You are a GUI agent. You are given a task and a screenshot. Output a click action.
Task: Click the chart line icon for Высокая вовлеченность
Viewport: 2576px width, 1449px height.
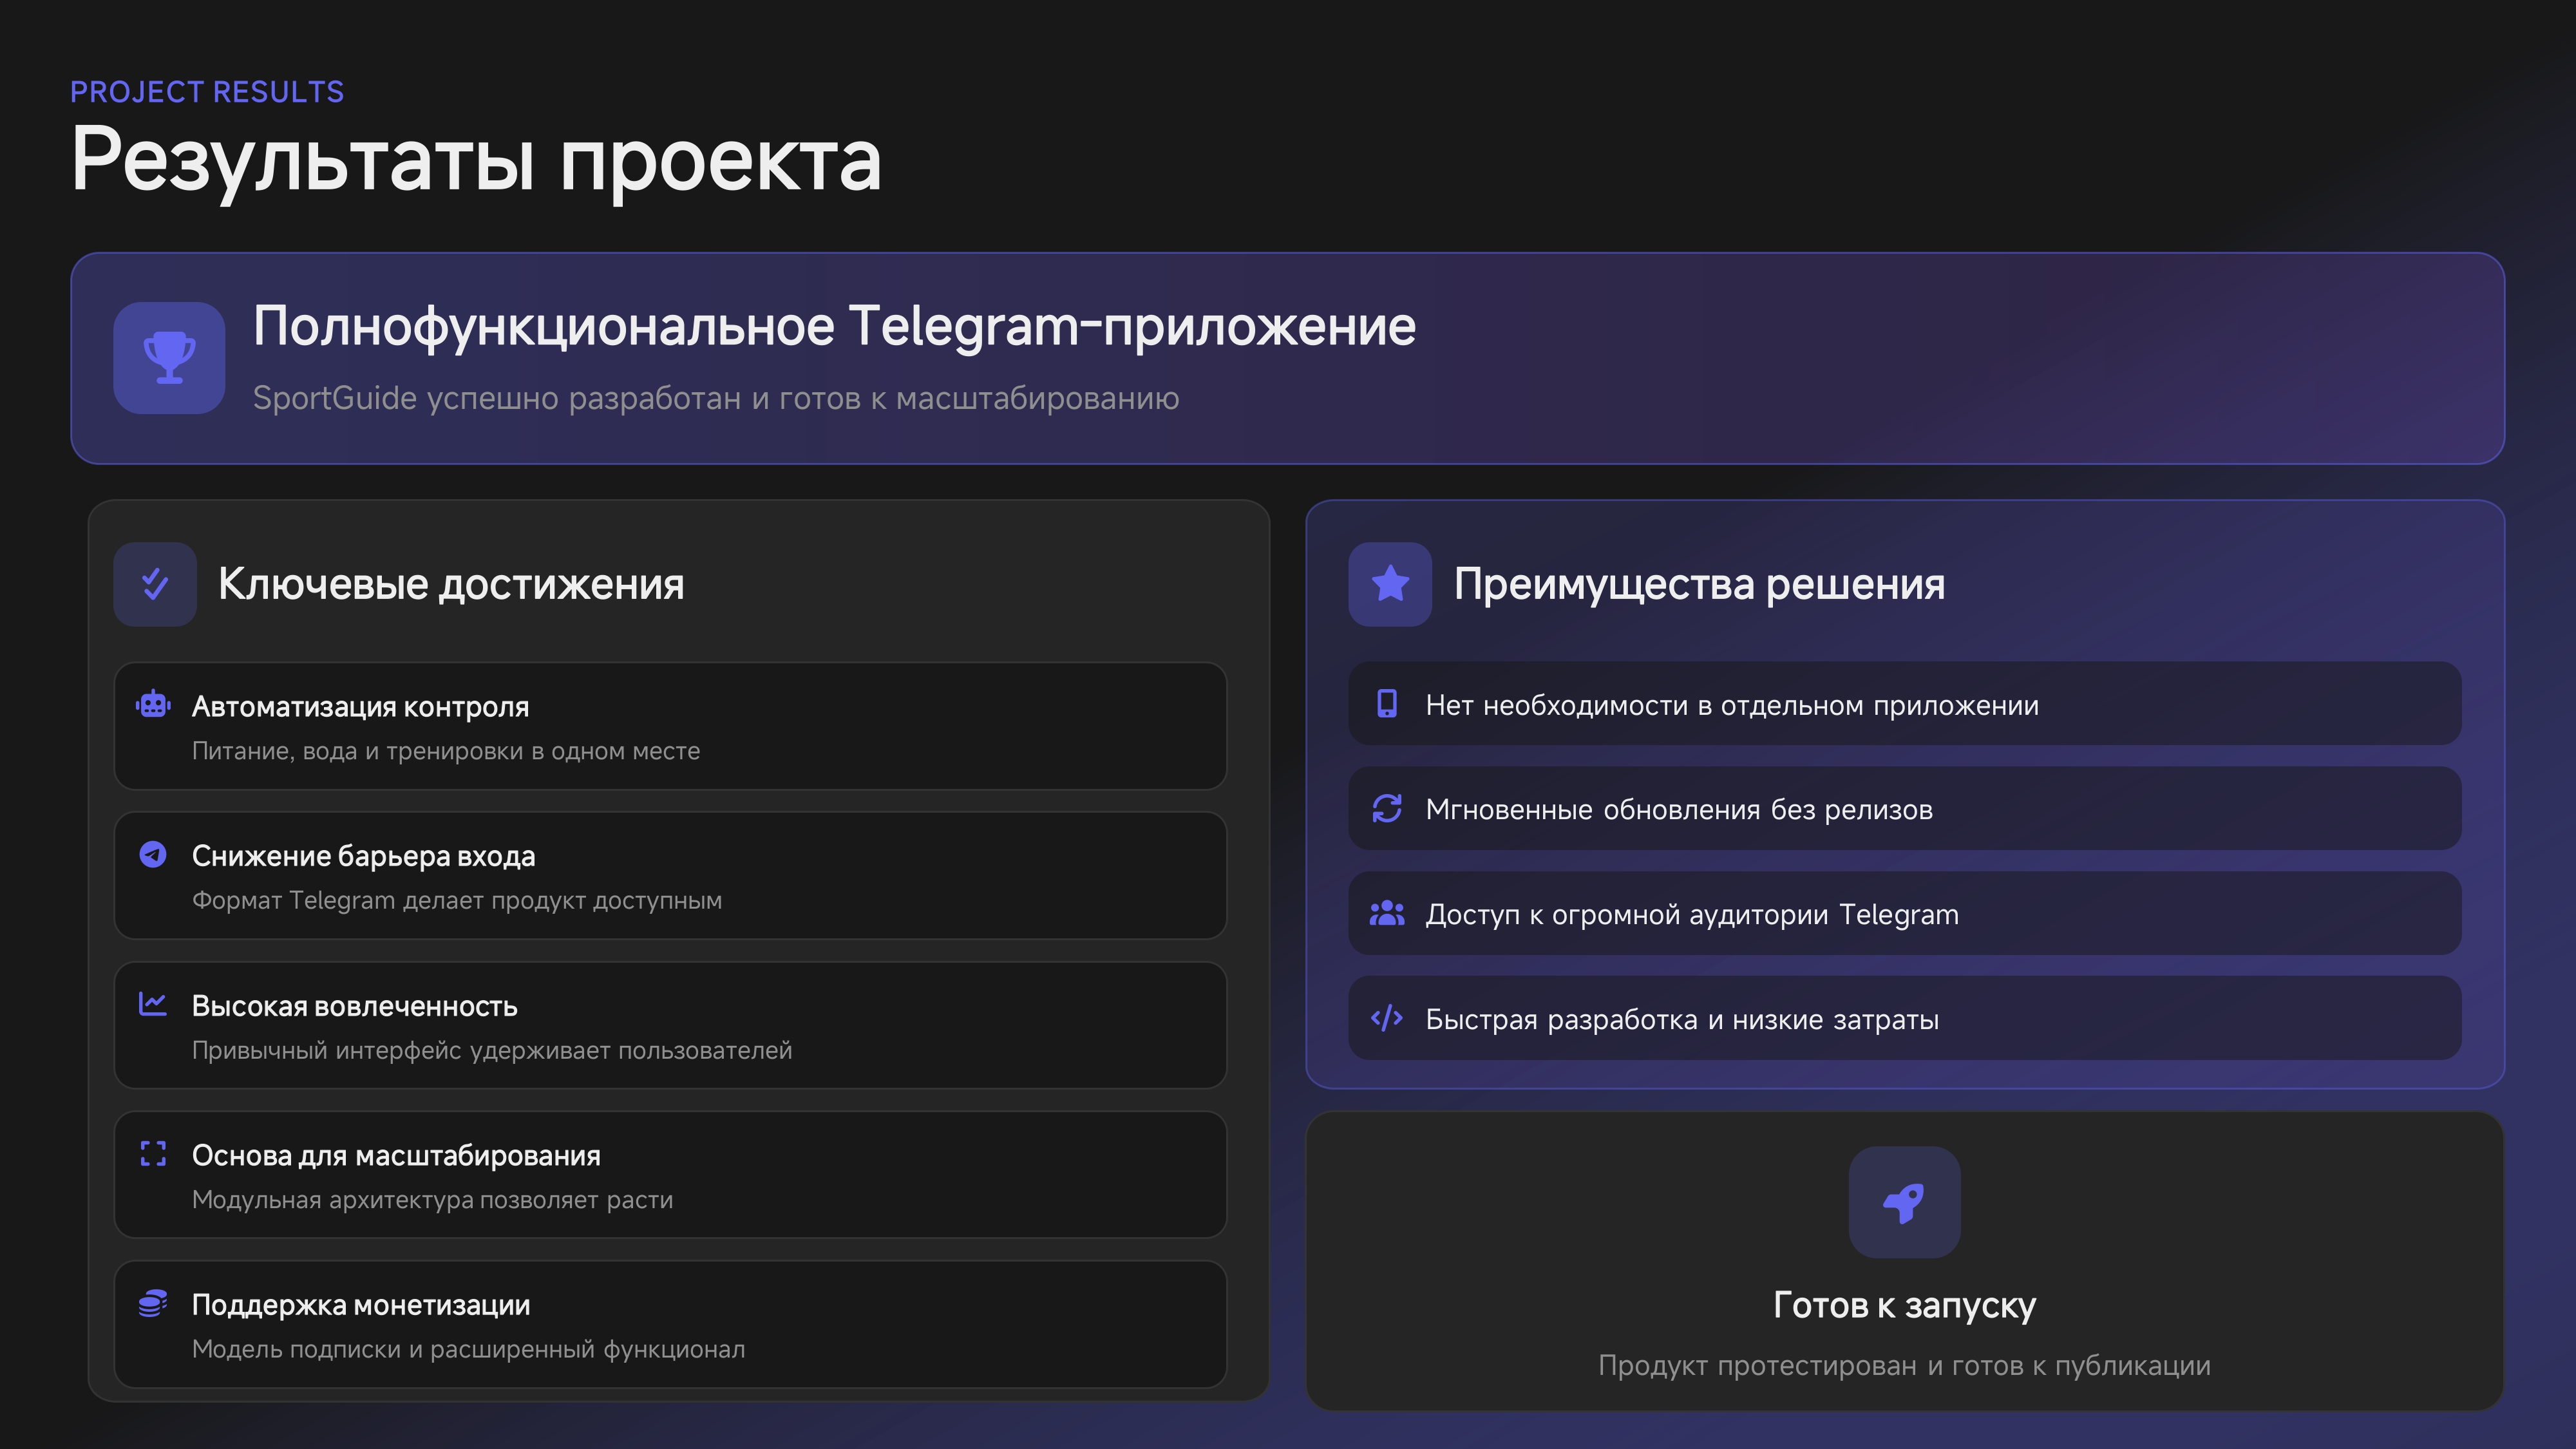pos(153,1004)
